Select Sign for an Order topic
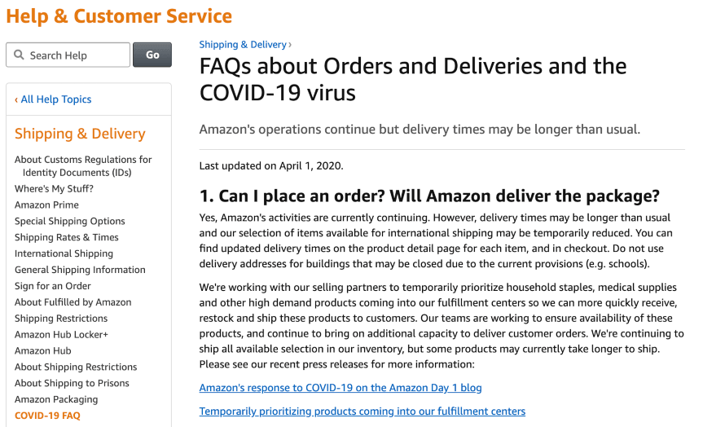Image resolution: width=703 pixels, height=427 pixels. coord(53,286)
